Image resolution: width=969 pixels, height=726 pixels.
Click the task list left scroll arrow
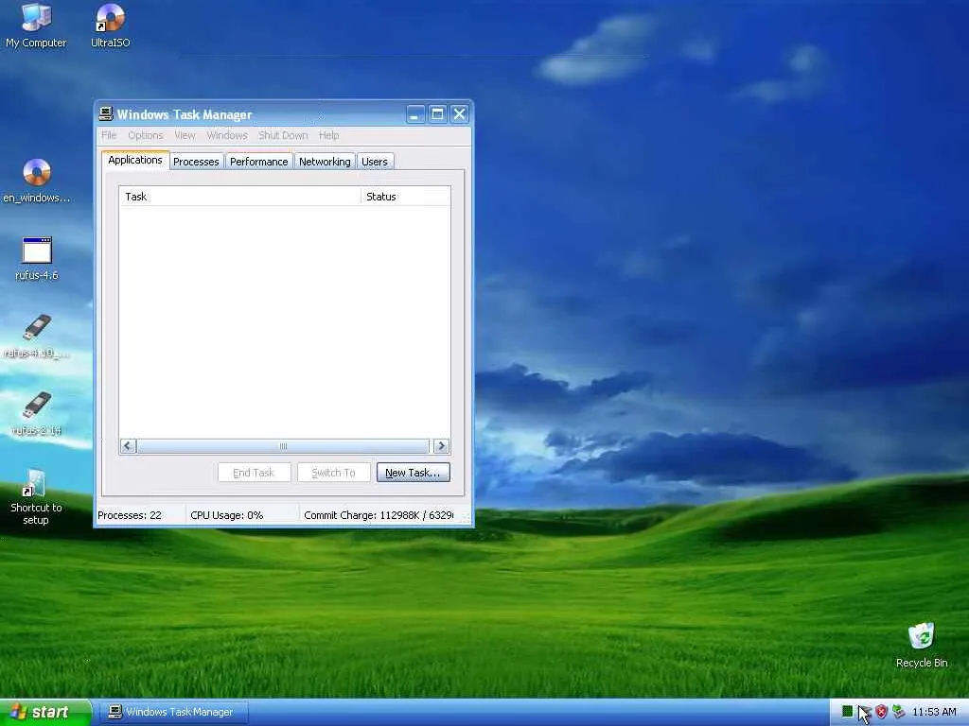[128, 446]
